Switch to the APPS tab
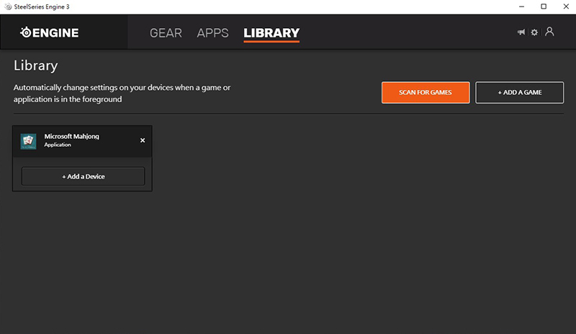576x334 pixels. [212, 33]
